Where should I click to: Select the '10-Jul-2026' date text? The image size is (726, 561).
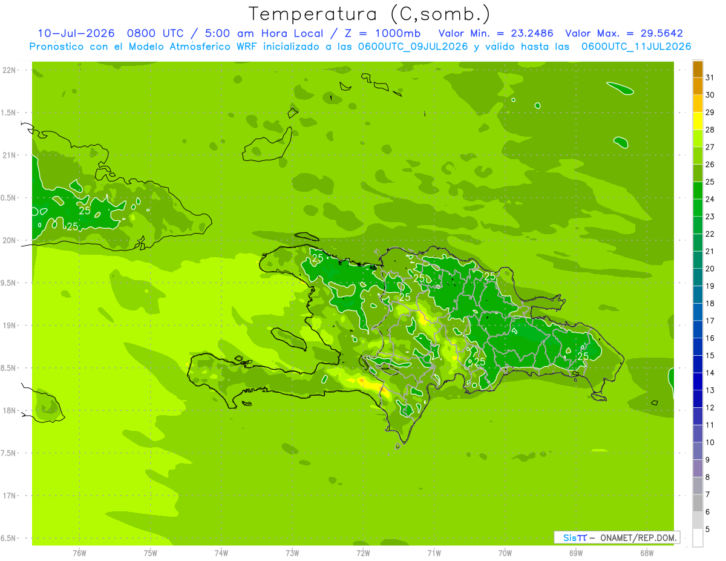pyautogui.click(x=76, y=33)
